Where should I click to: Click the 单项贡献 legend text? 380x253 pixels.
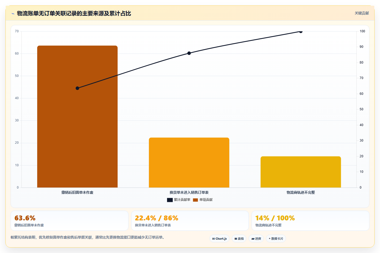(x=206, y=200)
